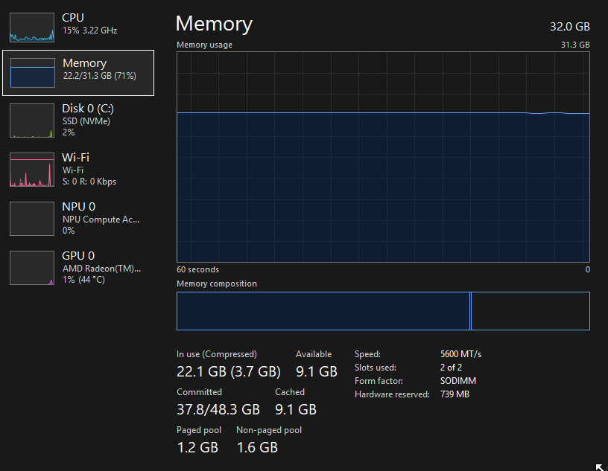The width and height of the screenshot is (608, 471).
Task: Click the 32.0 GB total memory text
Action: (x=569, y=27)
